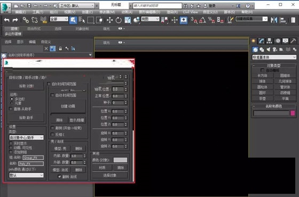Toggle the Angle Snap icon

[x=202, y=20]
